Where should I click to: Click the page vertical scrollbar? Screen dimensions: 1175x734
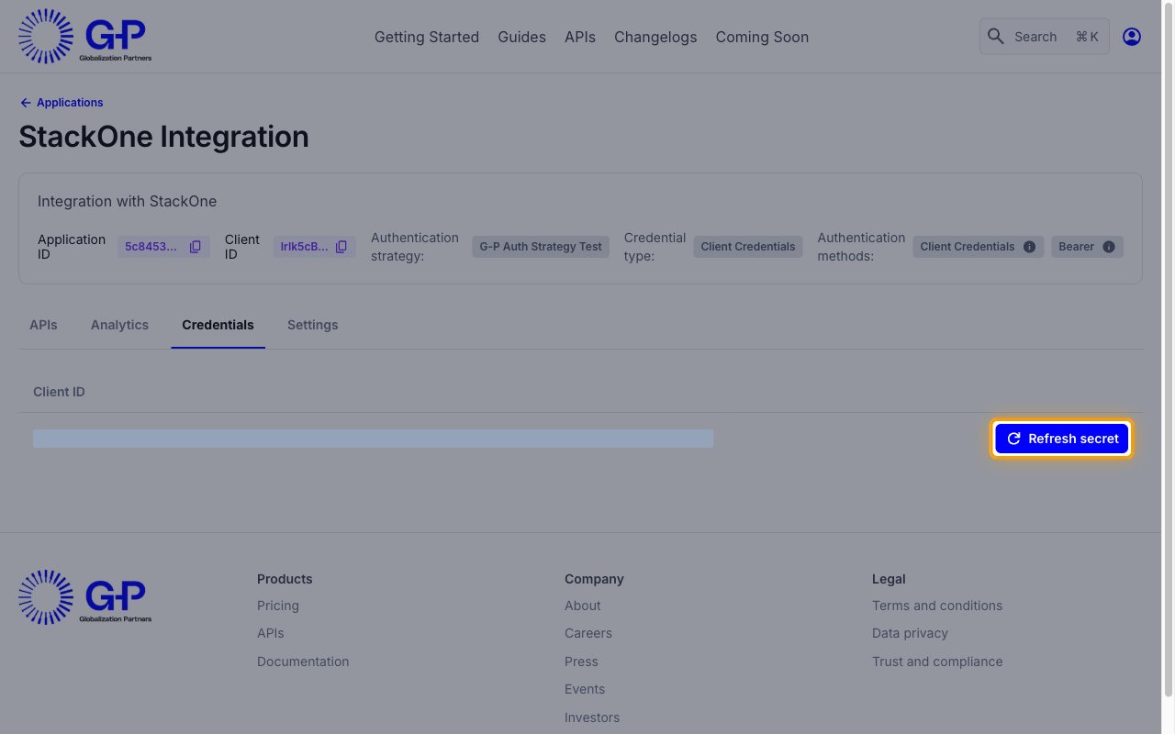tap(1168, 349)
